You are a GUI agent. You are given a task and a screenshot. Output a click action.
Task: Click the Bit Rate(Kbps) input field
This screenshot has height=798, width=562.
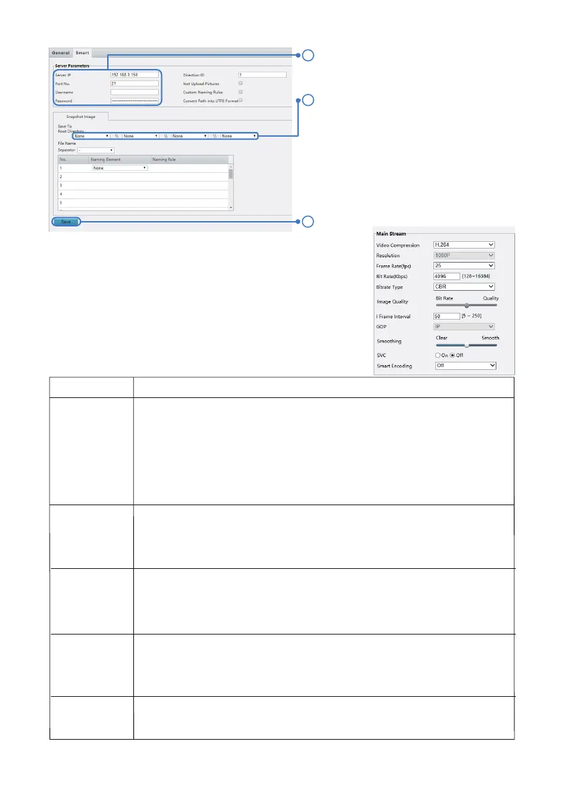pos(447,276)
